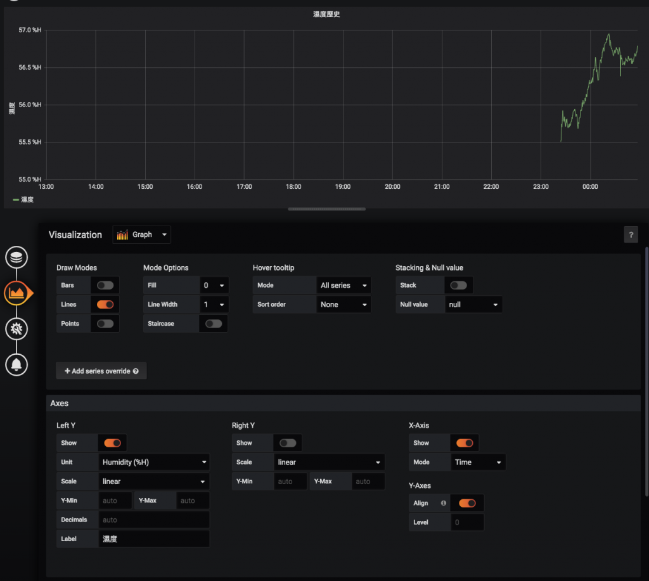The height and width of the screenshot is (581, 649).
Task: Open the Queries database tab icon
Action: (x=16, y=257)
